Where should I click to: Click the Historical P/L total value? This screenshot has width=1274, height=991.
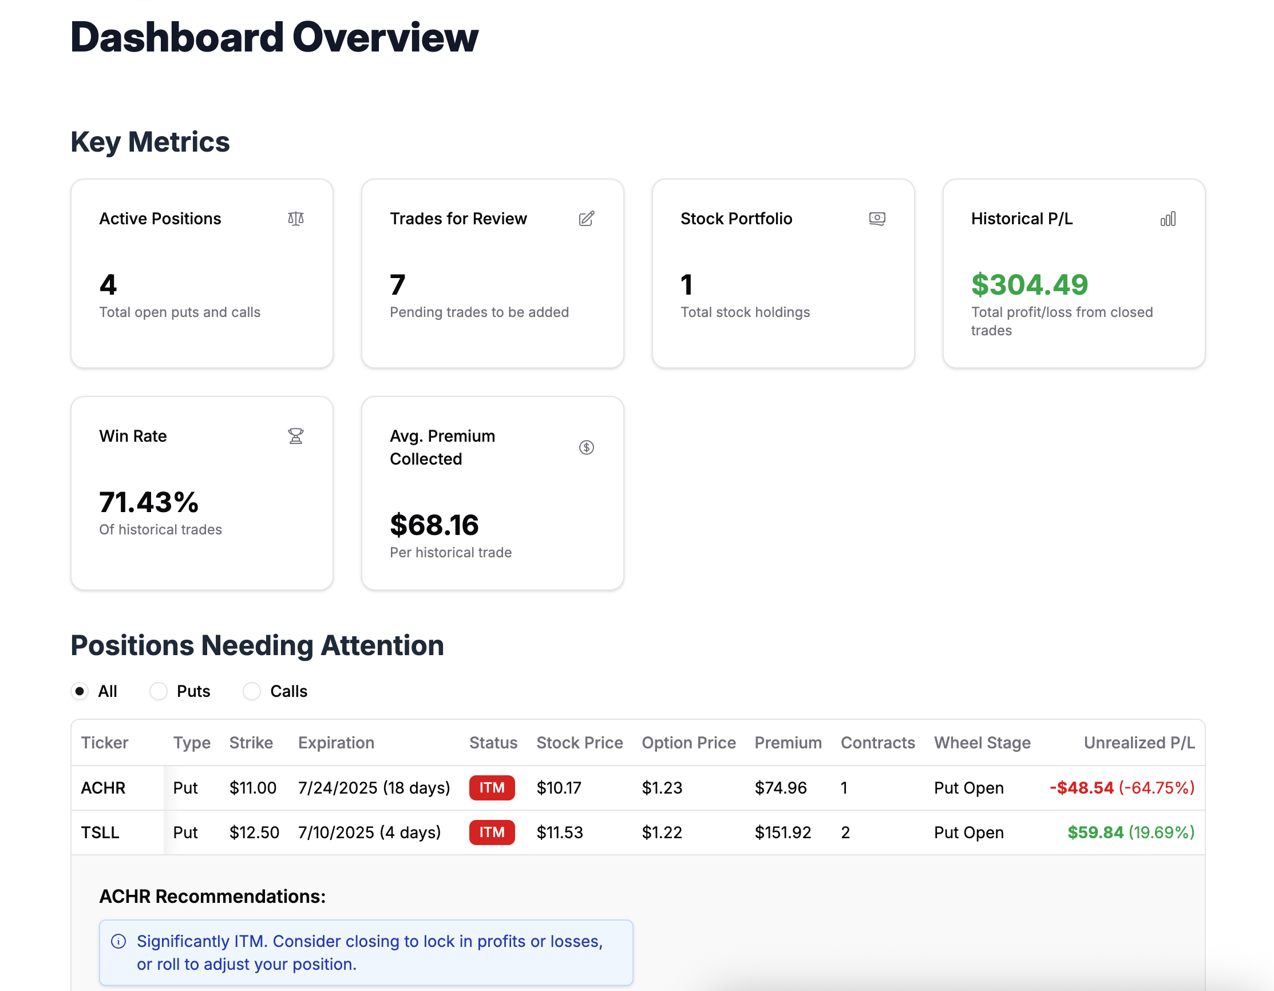click(1030, 284)
